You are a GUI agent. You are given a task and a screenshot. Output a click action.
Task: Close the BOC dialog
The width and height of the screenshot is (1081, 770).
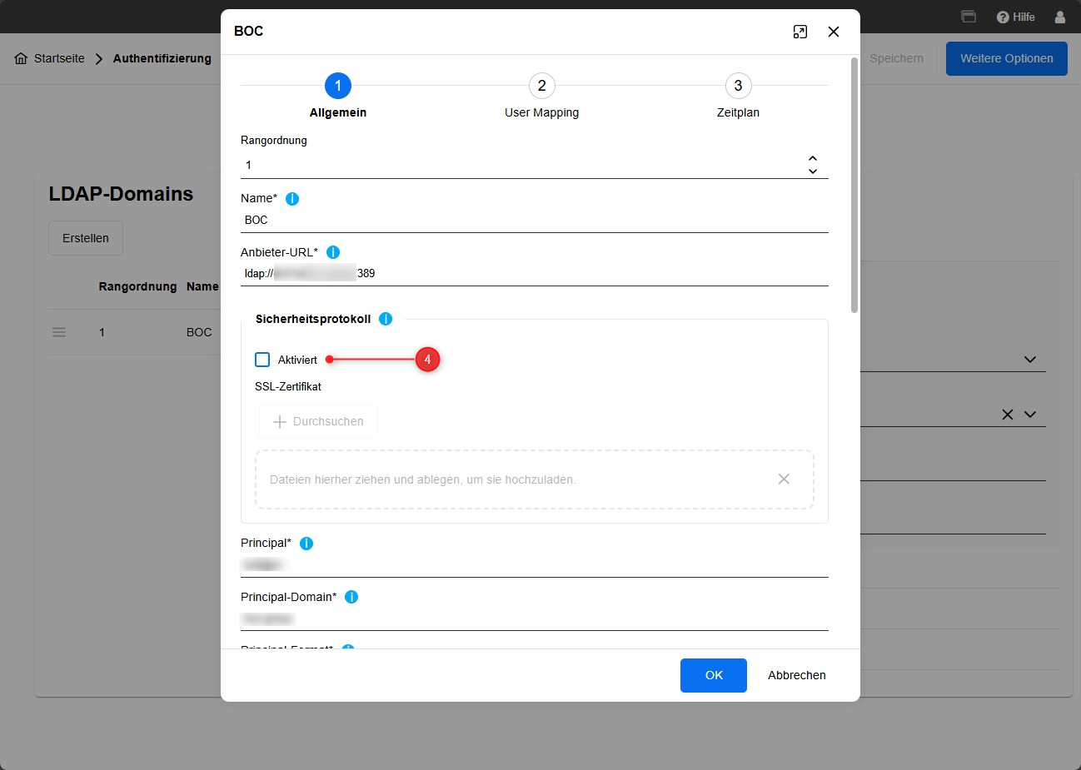click(834, 32)
